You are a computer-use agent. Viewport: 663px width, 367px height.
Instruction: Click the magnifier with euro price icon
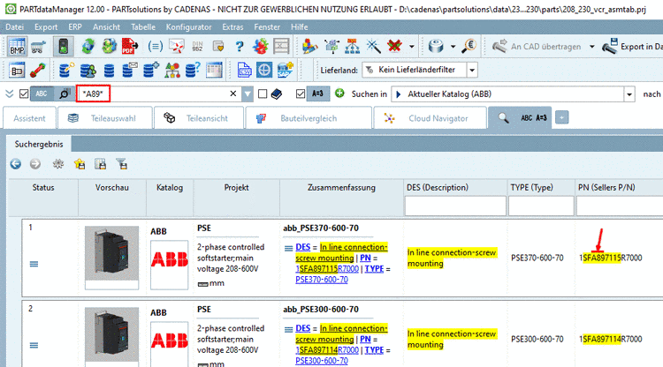469,47
